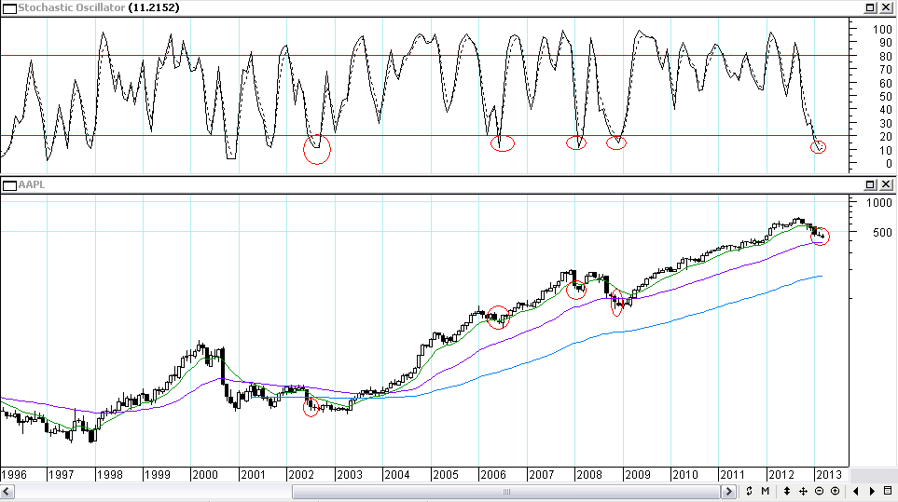Screen dimensions: 898x502
Task: Click the horizontal scrollbar thumb
Action: (506, 492)
